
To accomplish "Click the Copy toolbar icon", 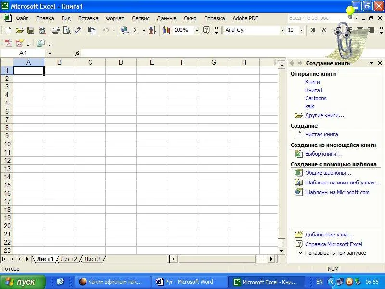I will 91,30.
